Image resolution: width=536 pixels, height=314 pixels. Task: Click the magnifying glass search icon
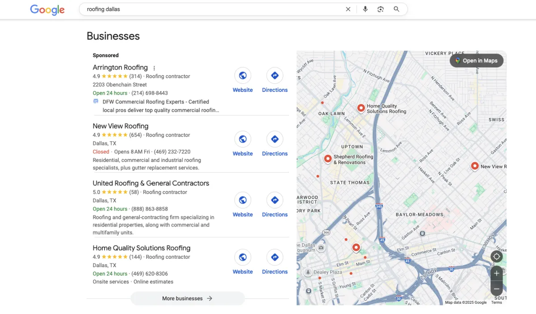click(396, 9)
